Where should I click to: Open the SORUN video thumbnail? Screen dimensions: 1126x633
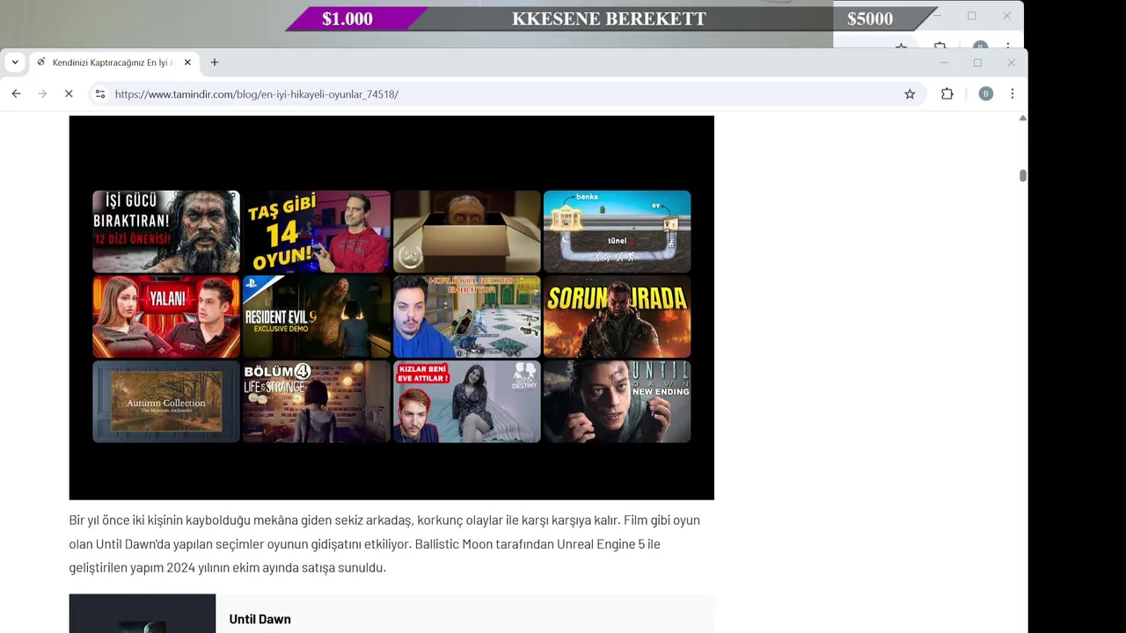(618, 316)
